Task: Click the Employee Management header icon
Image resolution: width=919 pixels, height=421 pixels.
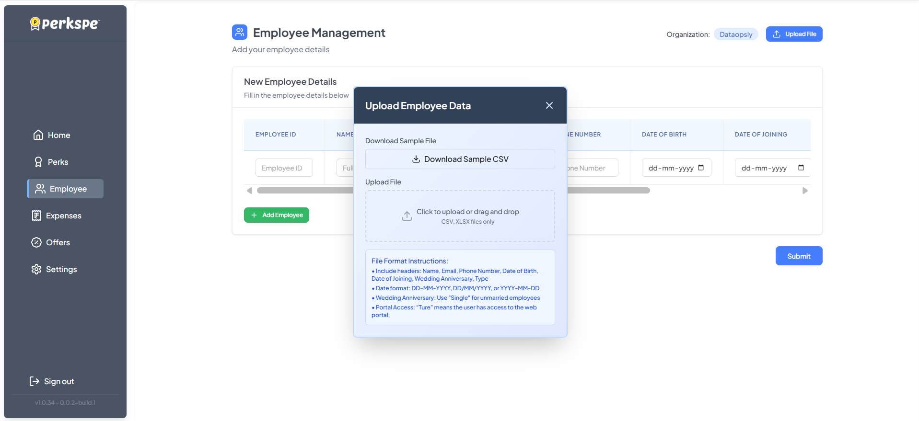Action: tap(240, 32)
